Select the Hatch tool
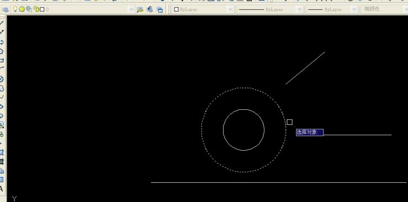 click(x=2, y=152)
